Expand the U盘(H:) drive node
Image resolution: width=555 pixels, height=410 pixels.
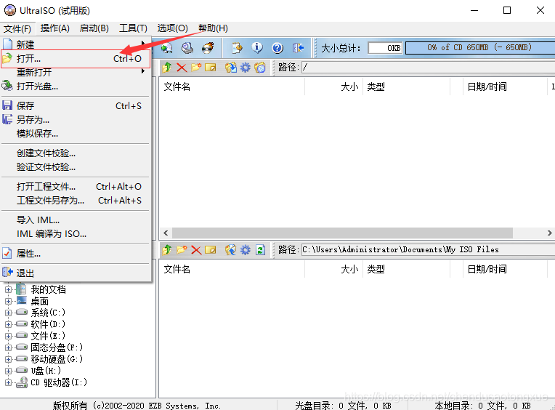pos(8,371)
